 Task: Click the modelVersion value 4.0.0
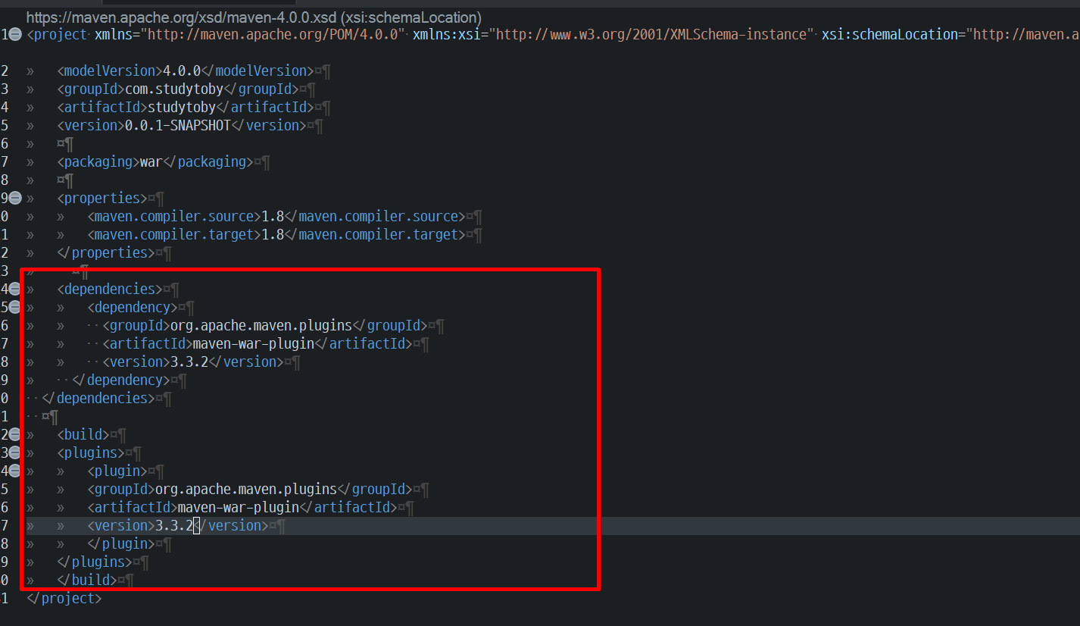[x=182, y=70]
